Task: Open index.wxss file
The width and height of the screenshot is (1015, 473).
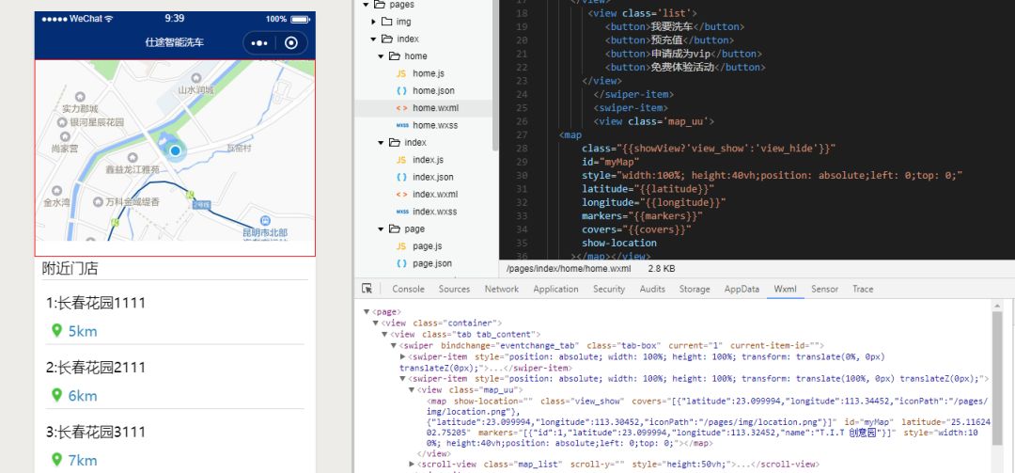Action: pos(434,212)
